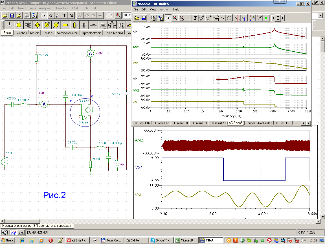Click the Exit button in the status bar

click(21, 232)
